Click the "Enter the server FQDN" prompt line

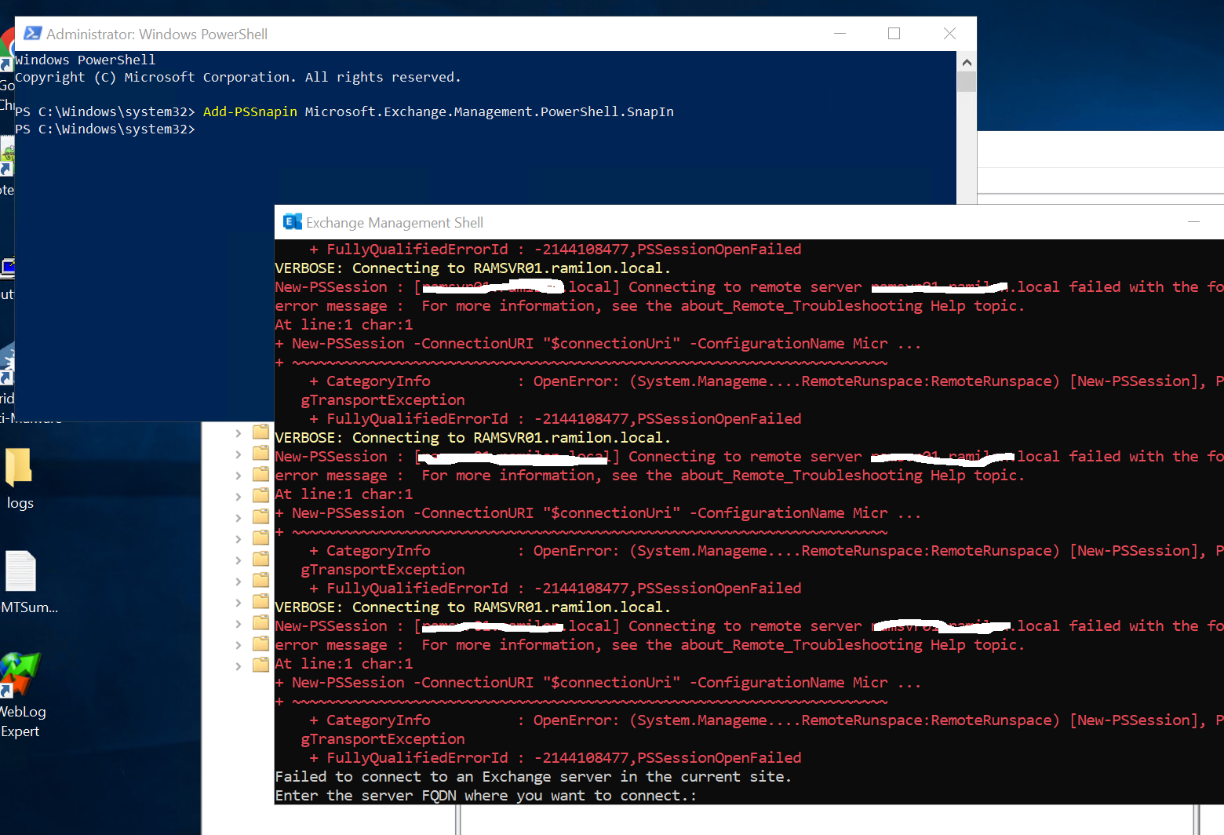tap(486, 796)
